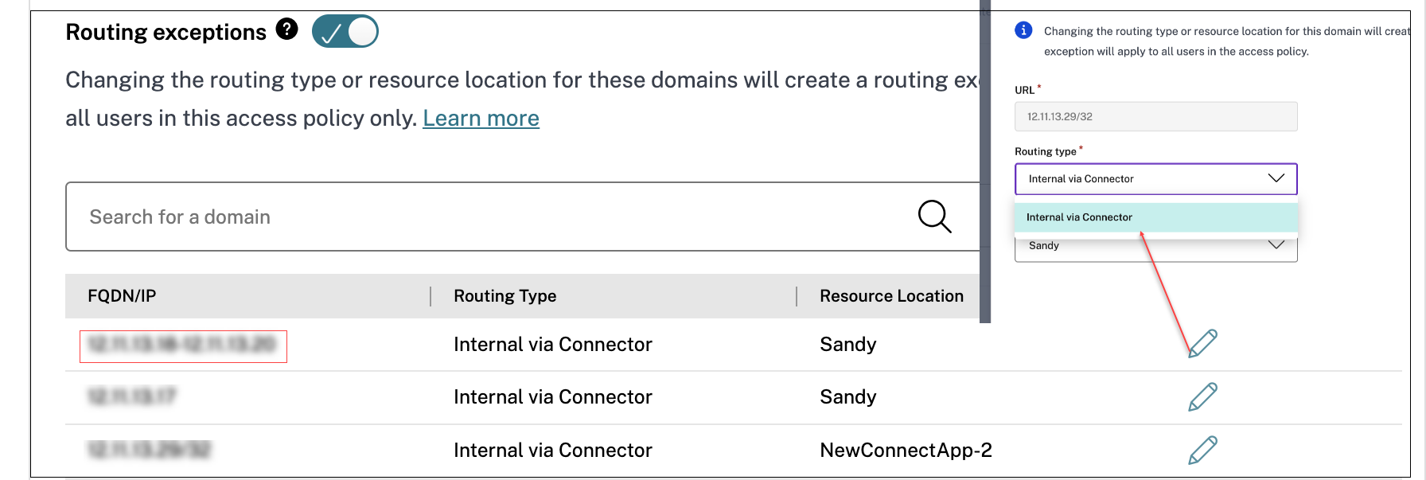This screenshot has height=480, width=1426.
Task: Open the Sandy resource location dropdown
Action: coord(1155,247)
